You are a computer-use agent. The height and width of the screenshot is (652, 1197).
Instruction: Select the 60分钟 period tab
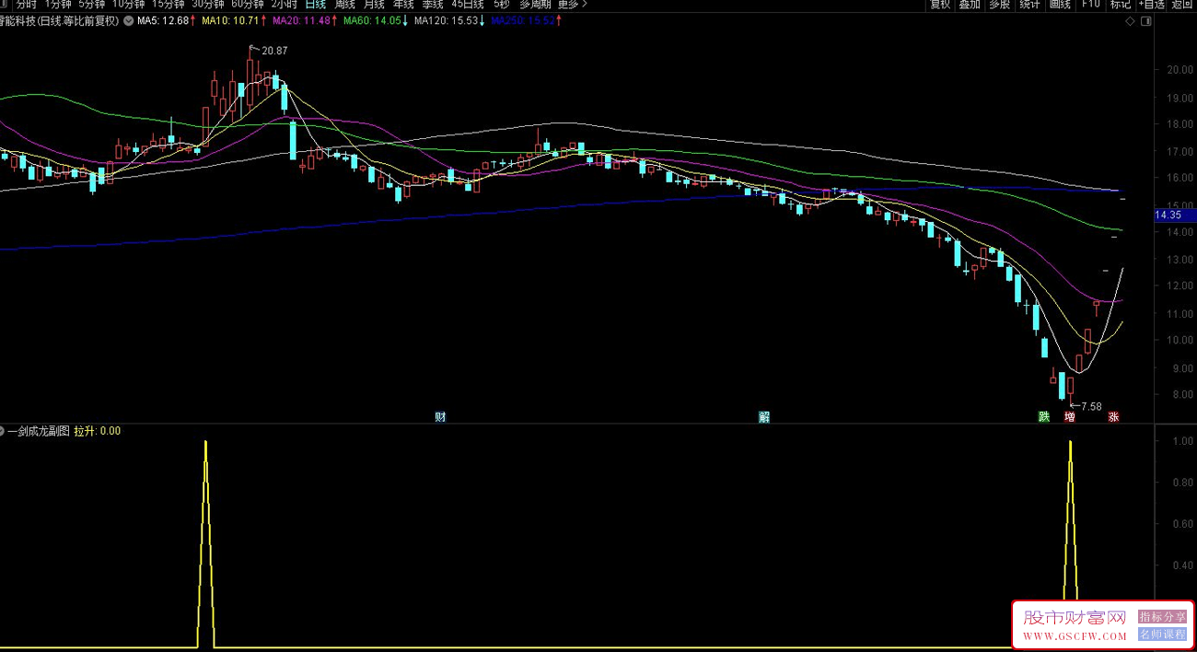[x=248, y=4]
